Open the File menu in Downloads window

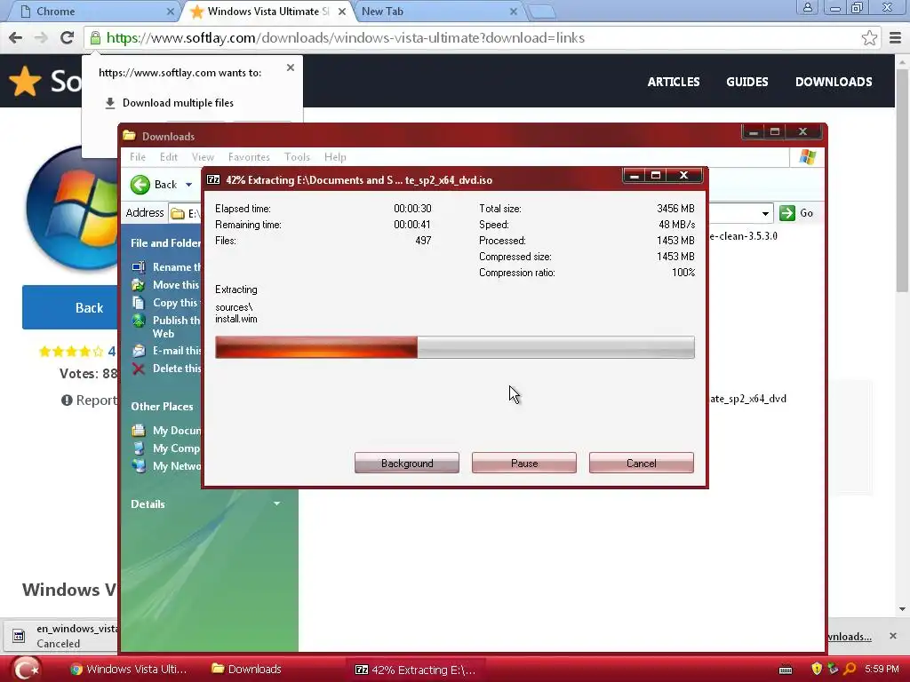click(138, 156)
